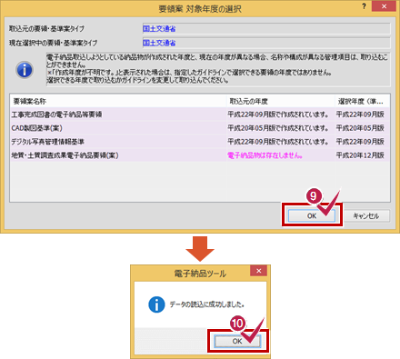Viewport: 400px width, 359px height.
Task: Click the 選択年度 column header
Action: pyautogui.click(x=362, y=101)
